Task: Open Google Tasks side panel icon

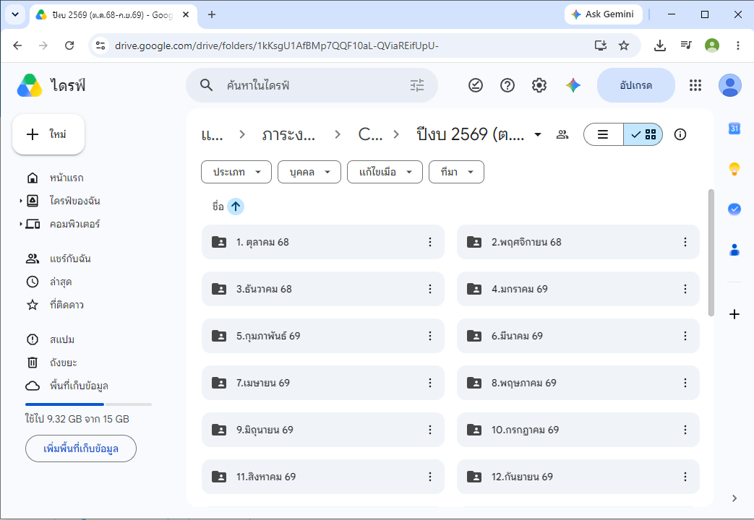Action: pyautogui.click(x=734, y=209)
